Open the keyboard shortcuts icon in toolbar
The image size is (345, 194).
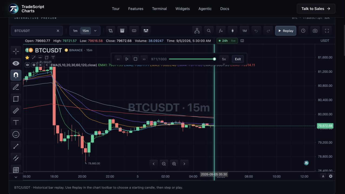click(x=134, y=31)
